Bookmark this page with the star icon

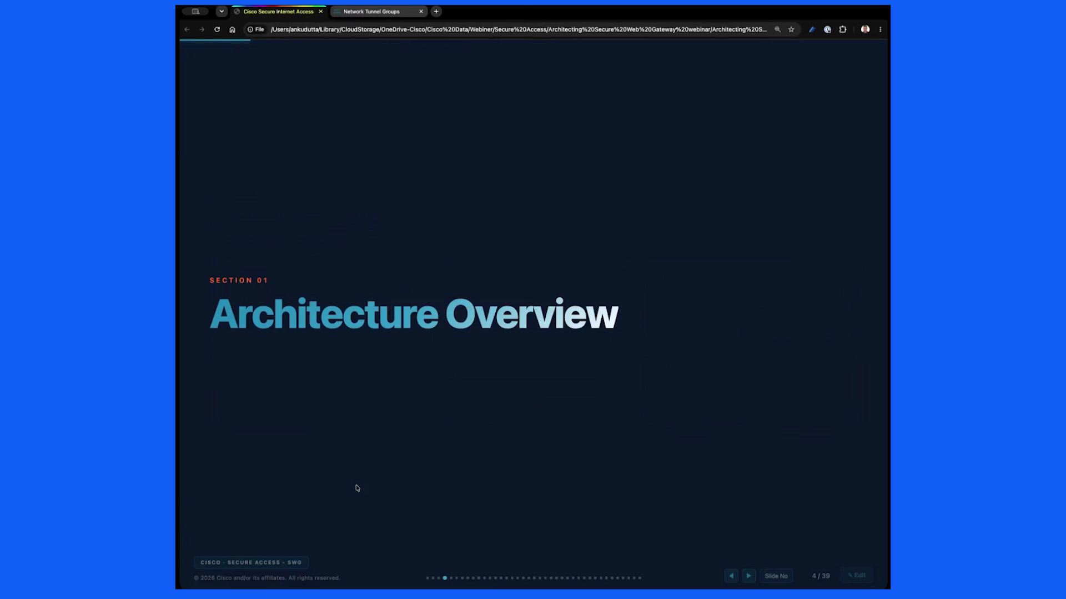coord(791,29)
